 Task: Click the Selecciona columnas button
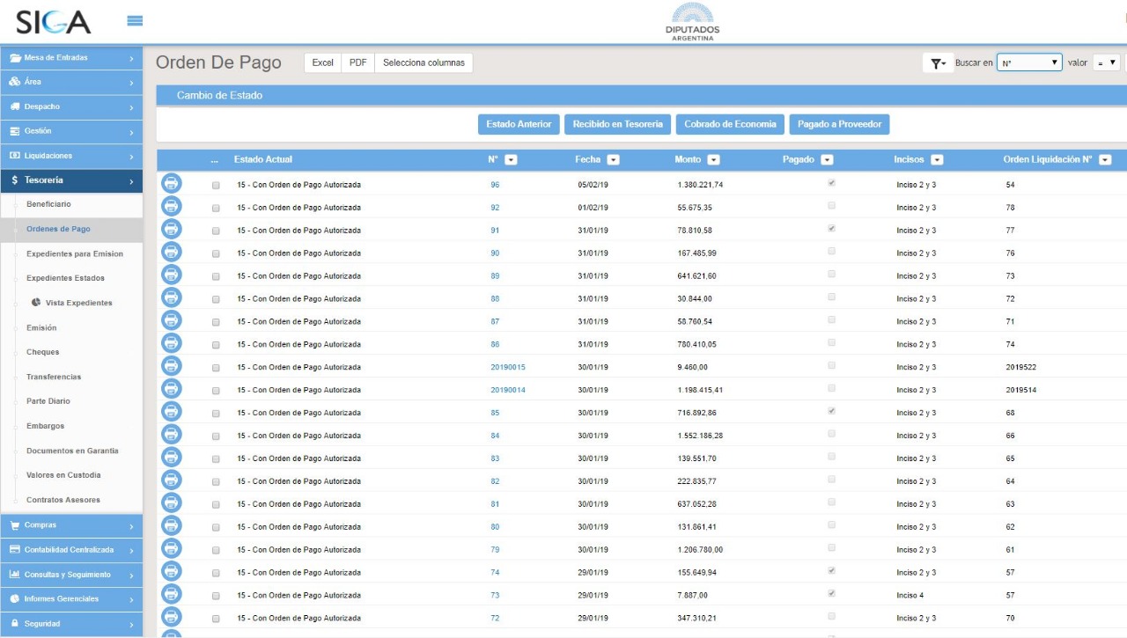[x=424, y=63]
